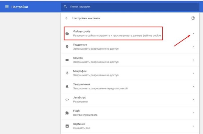The width and height of the screenshot is (203, 134).
Task: Click 'Показать все' under Картинки
Action: pos(82,128)
